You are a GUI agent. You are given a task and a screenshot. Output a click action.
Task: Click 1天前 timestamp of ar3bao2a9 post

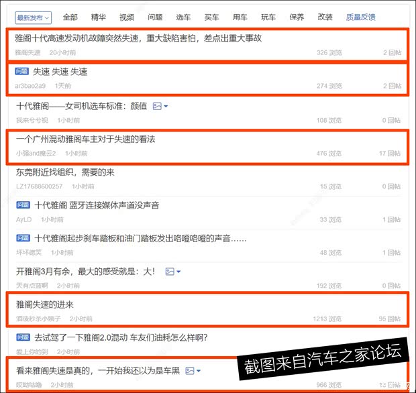tap(63, 86)
